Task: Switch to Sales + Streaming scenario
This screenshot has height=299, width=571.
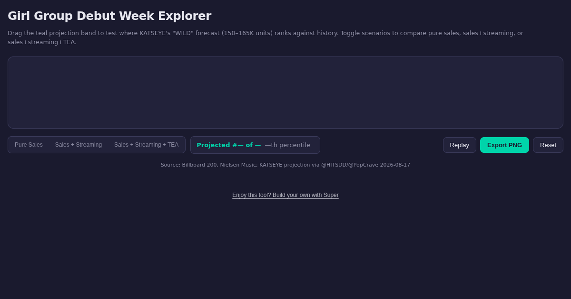Action: coord(79,145)
